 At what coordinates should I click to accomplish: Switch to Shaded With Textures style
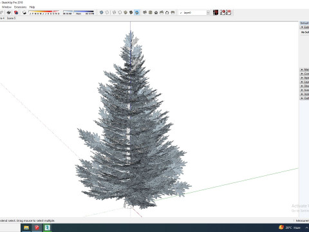click(131, 12)
